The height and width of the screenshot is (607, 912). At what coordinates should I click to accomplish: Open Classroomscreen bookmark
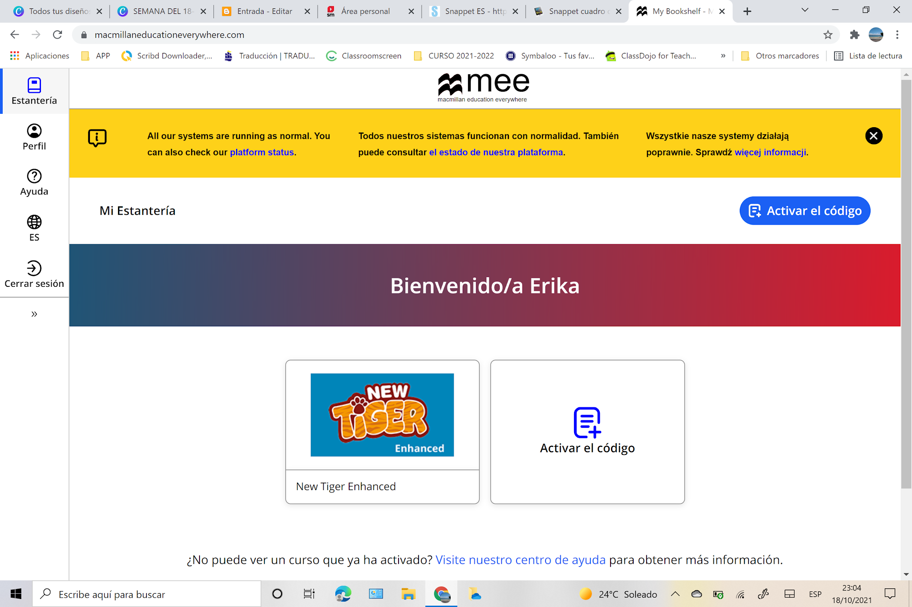click(x=364, y=56)
